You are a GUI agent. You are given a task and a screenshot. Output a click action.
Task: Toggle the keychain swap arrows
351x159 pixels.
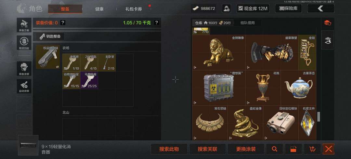(57, 67)
